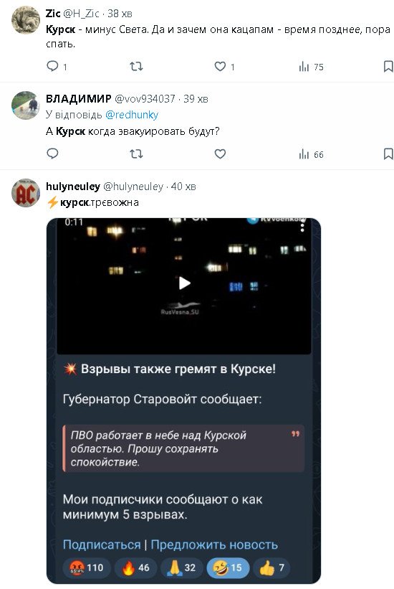Image resolution: width=394 pixels, height=589 pixels.
Task: Toggle the thumbs-up reaction with 7
Action: pos(273,567)
